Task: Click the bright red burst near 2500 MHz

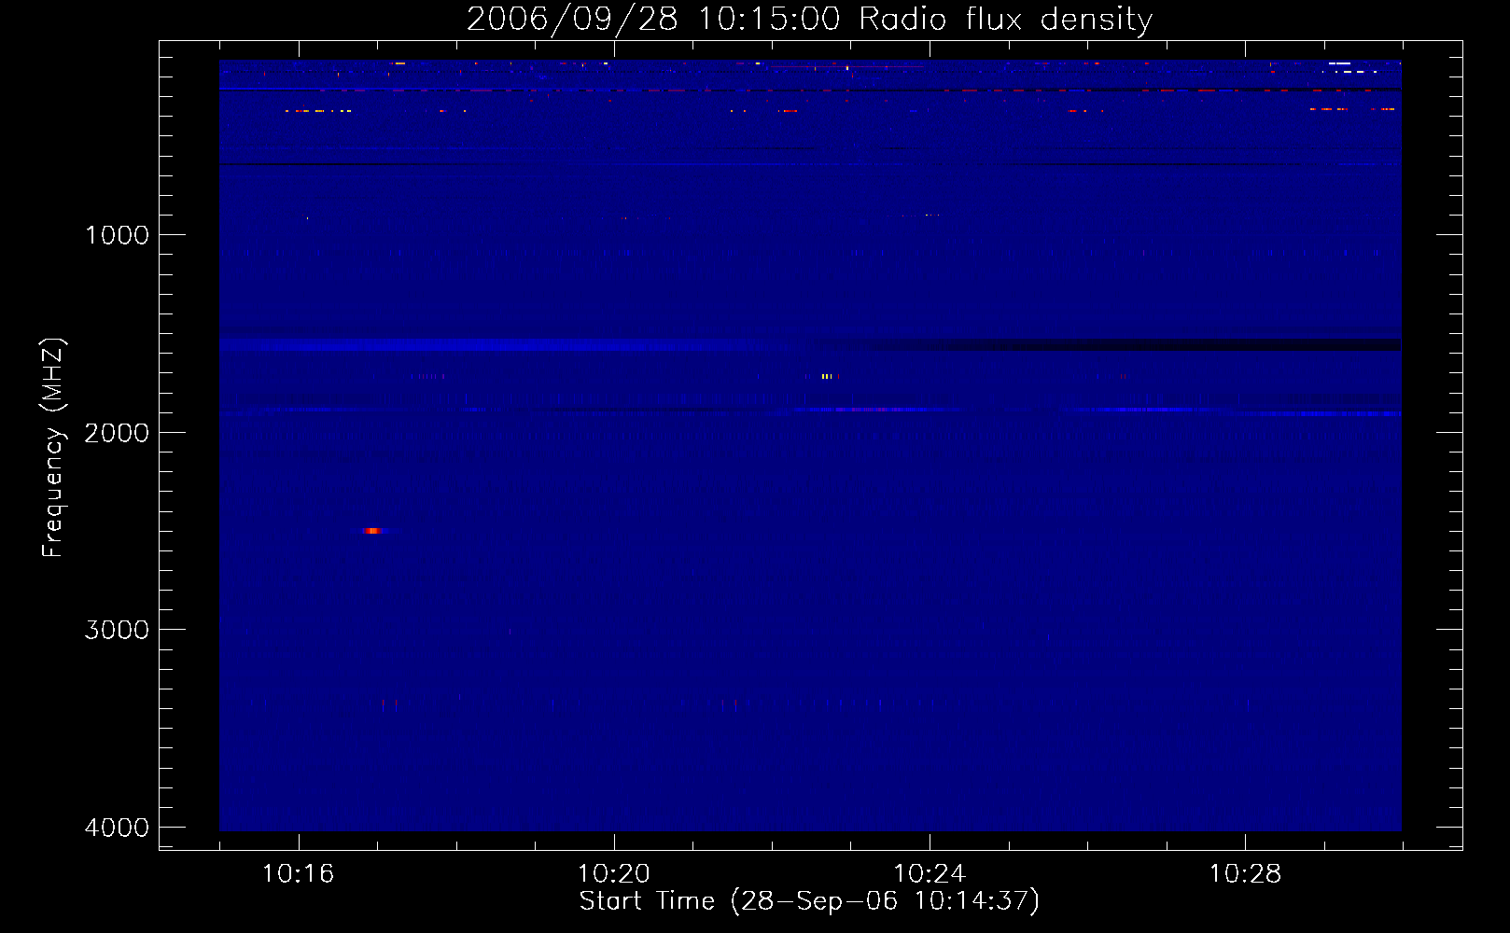Action: [372, 530]
